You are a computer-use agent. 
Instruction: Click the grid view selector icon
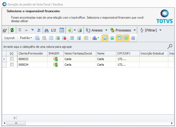click(62, 30)
